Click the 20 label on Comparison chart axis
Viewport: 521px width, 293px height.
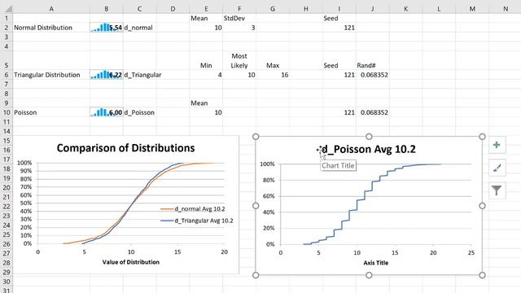[225, 251]
